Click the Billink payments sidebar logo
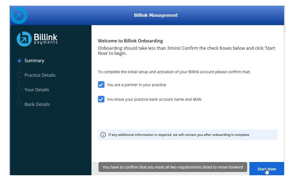The image size is (296, 187). tap(37, 39)
